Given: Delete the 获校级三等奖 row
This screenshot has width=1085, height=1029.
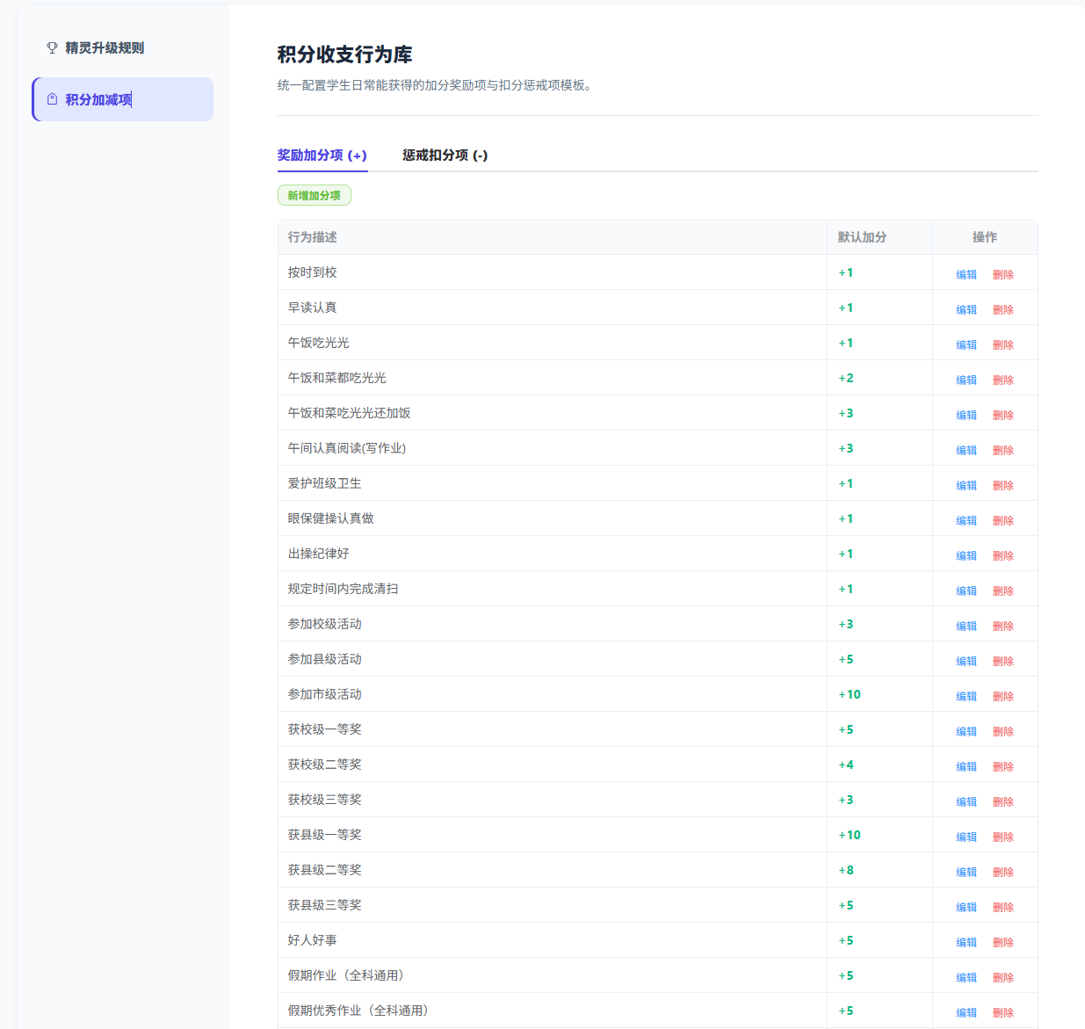Looking at the screenshot, I should tap(1003, 801).
